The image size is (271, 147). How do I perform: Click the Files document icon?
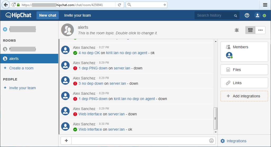tap(228, 70)
